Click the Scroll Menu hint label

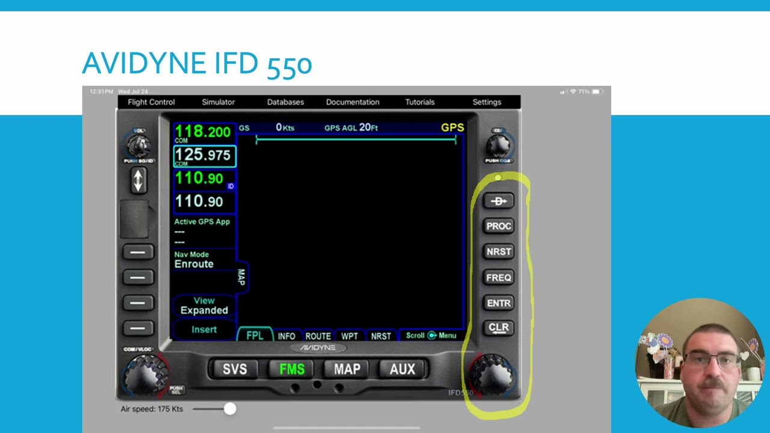pyautogui.click(x=431, y=336)
